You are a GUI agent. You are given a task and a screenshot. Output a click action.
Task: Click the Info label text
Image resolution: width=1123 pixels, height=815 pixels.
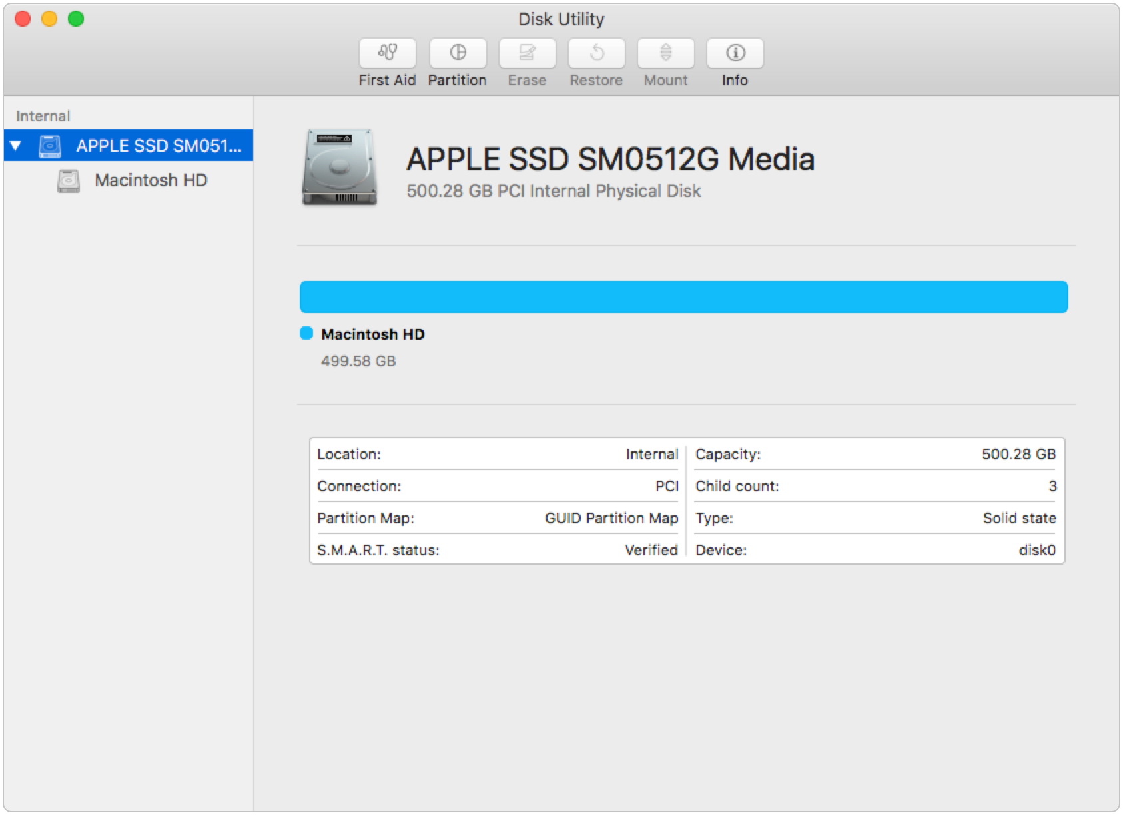click(735, 80)
